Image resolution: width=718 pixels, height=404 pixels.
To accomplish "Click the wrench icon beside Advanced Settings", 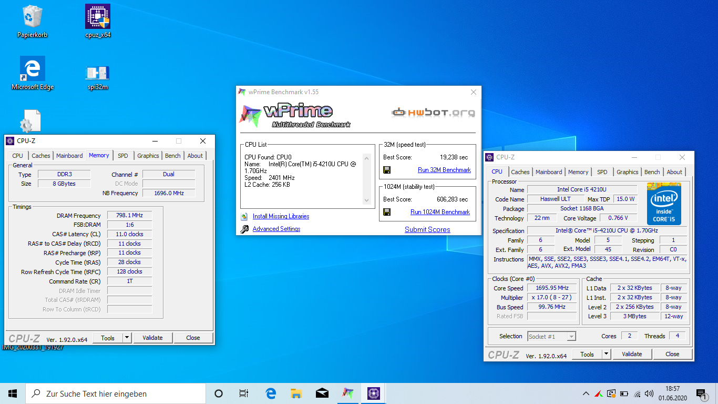I will coord(244,229).
